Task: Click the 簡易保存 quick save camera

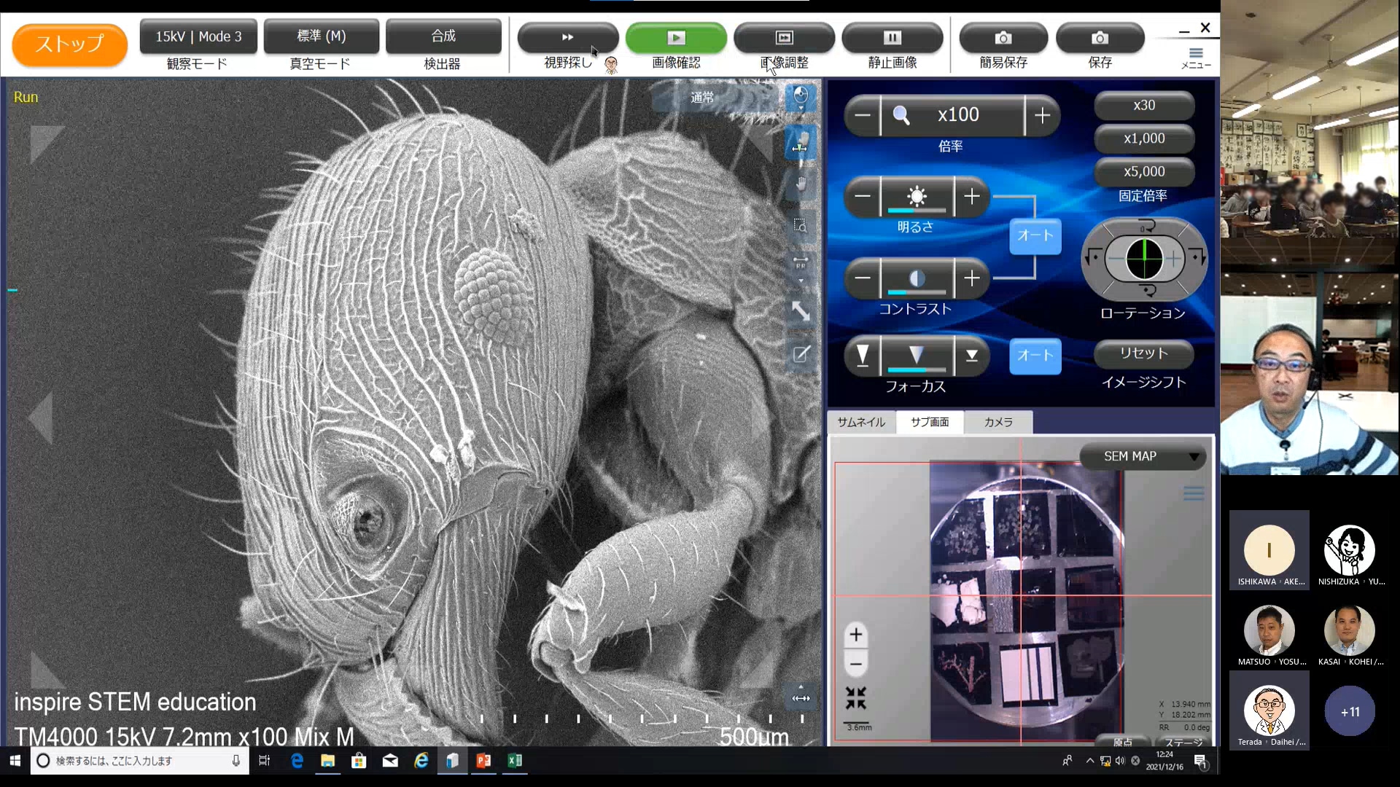Action: (x=1003, y=37)
